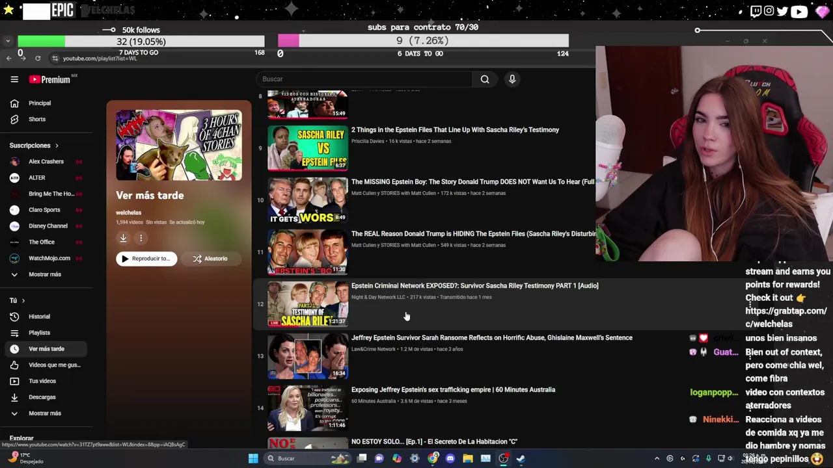Click the magnifier search button

tap(485, 79)
